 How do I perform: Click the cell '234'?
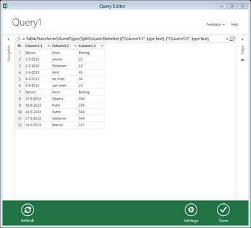coord(91,105)
